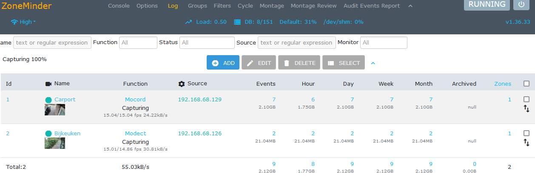535x179 pixels.
Task: Open the Status filter dropdown
Action: [x=207, y=42]
